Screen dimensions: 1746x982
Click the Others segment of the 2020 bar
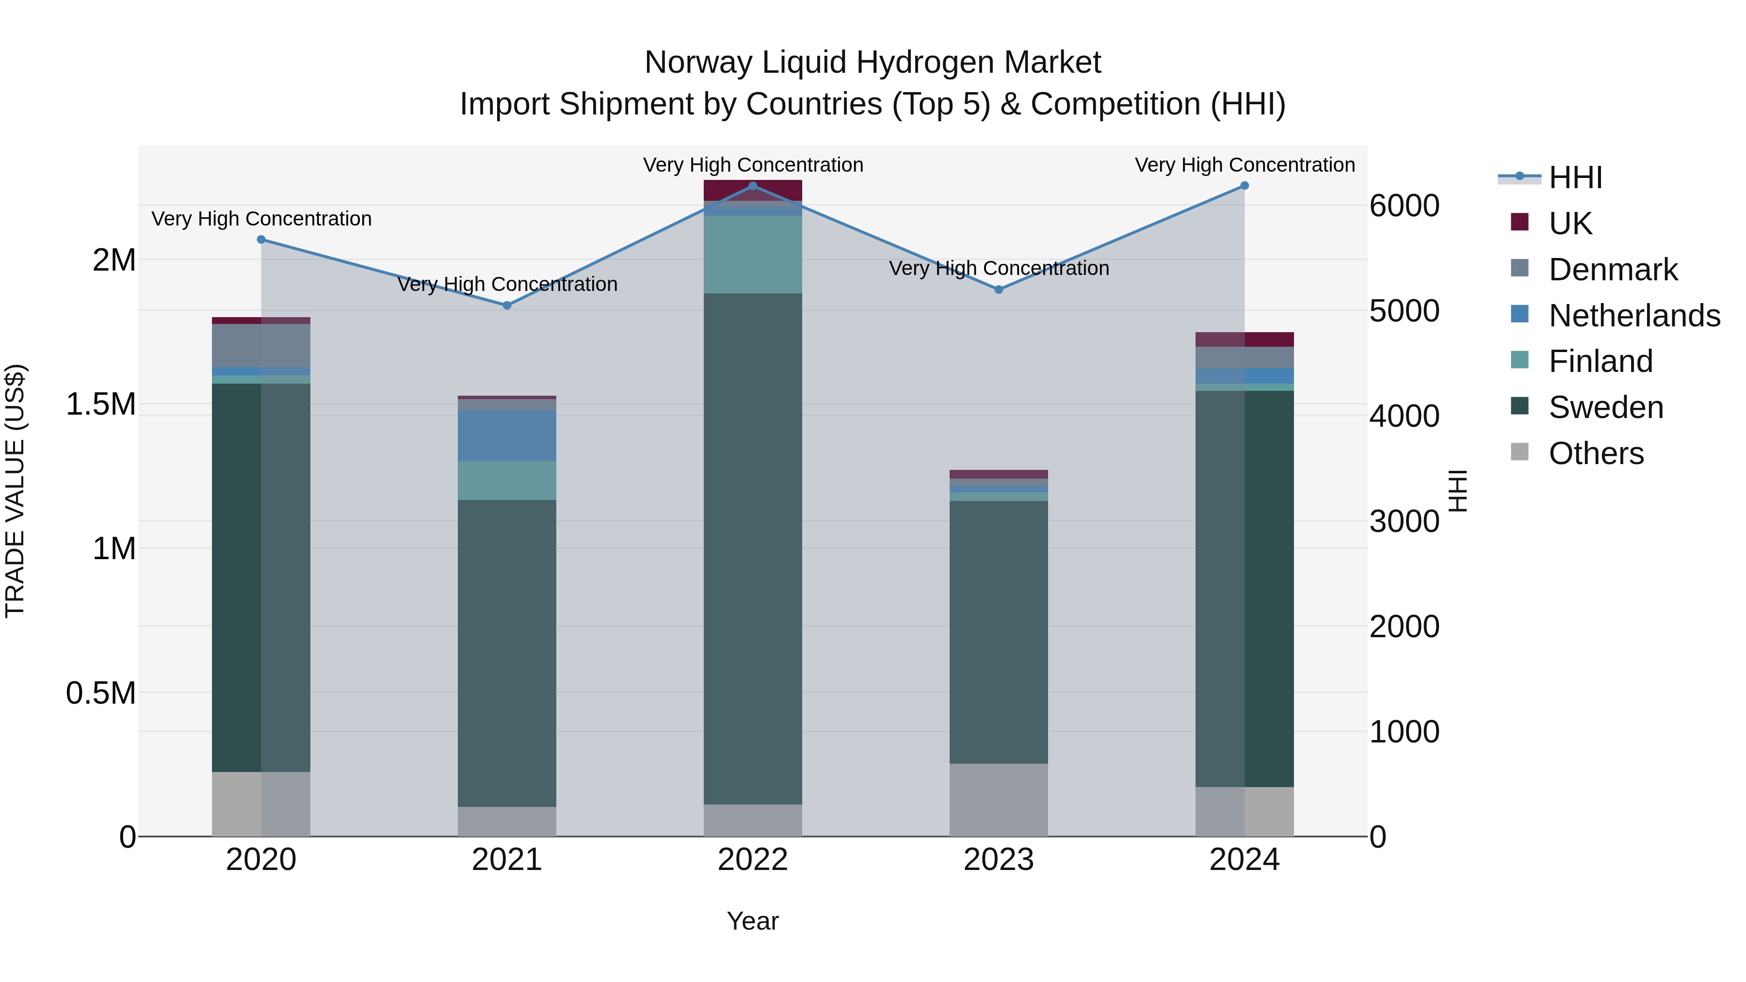[261, 804]
